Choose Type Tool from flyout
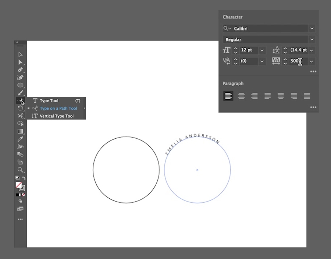Viewport: 331px width, 259px height. coord(56,101)
